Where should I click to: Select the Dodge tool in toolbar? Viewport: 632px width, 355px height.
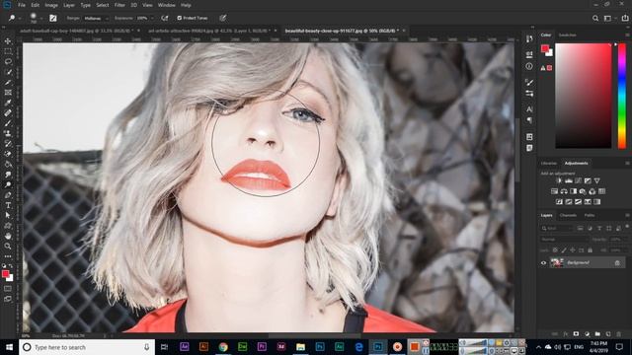coord(8,184)
